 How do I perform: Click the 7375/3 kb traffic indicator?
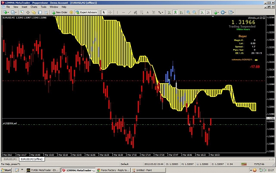click(259, 164)
